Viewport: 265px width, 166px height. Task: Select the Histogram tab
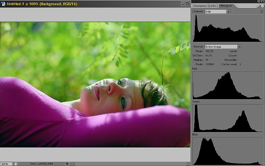click(226, 6)
